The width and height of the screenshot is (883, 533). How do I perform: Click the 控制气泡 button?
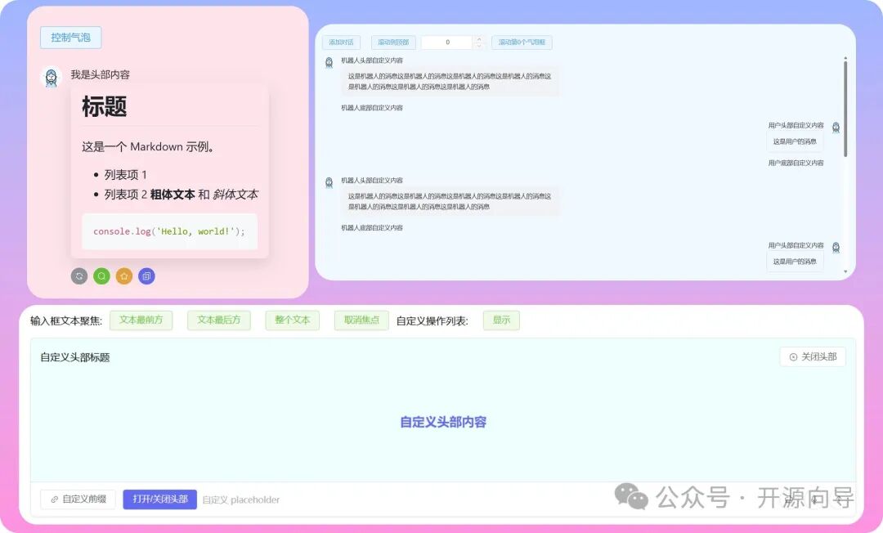70,37
